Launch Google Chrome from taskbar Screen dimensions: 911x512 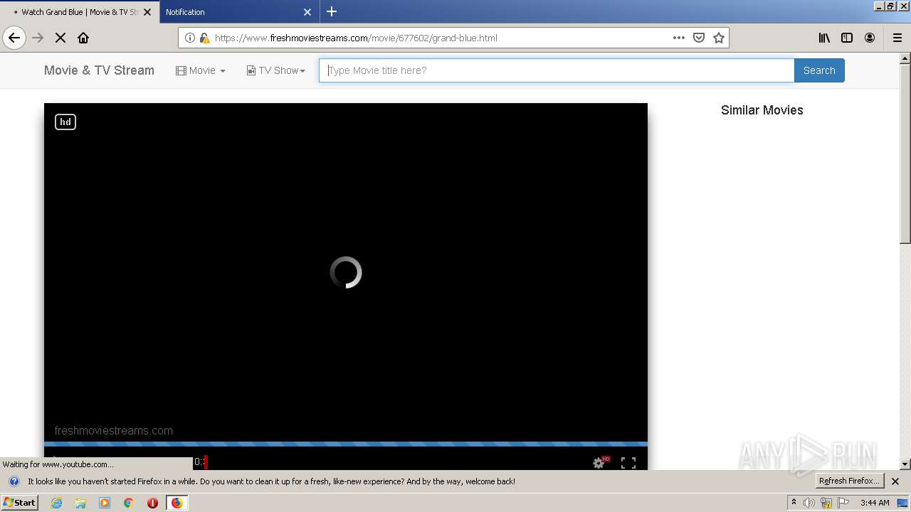[128, 503]
